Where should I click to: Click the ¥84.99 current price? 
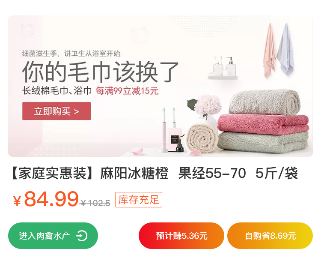(46, 199)
